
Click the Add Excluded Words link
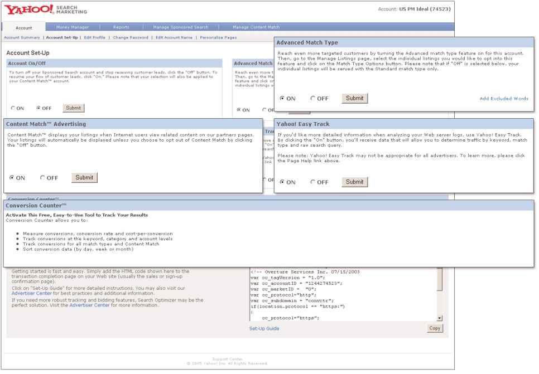tap(503, 99)
